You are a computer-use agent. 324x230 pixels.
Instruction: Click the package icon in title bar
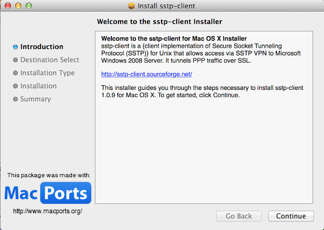coord(132,6)
